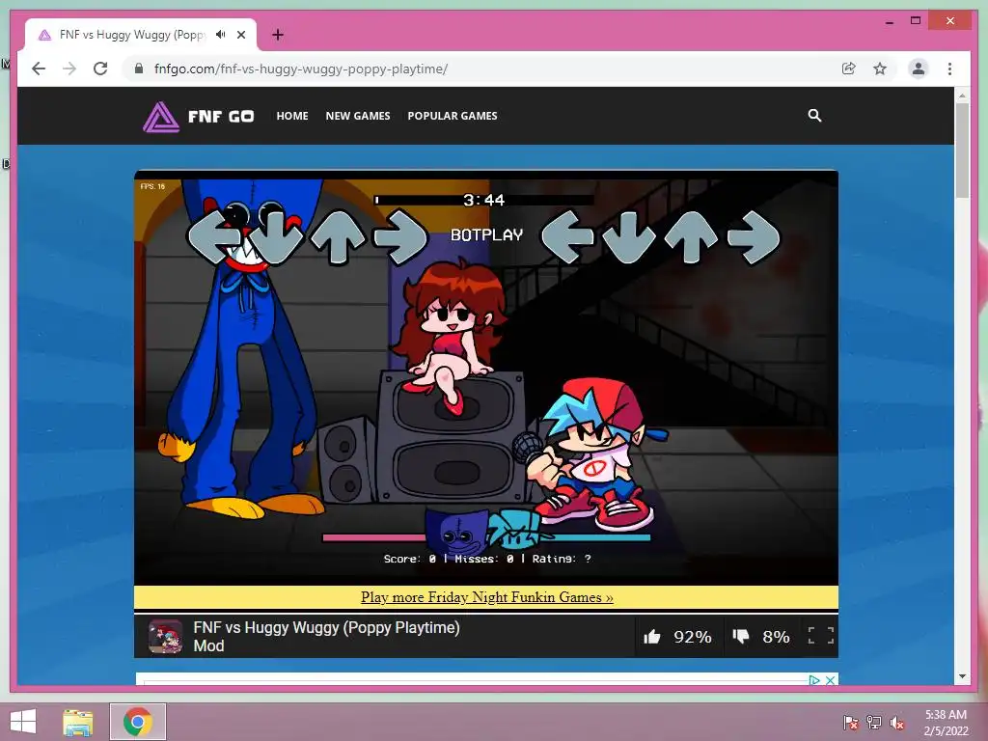This screenshot has width=988, height=741.
Task: Minimize the Chrome window
Action: pos(889,22)
